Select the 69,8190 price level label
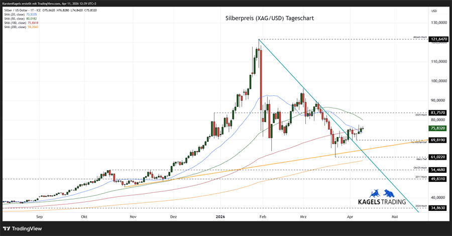This screenshot has width=452, height=236. click(438, 140)
